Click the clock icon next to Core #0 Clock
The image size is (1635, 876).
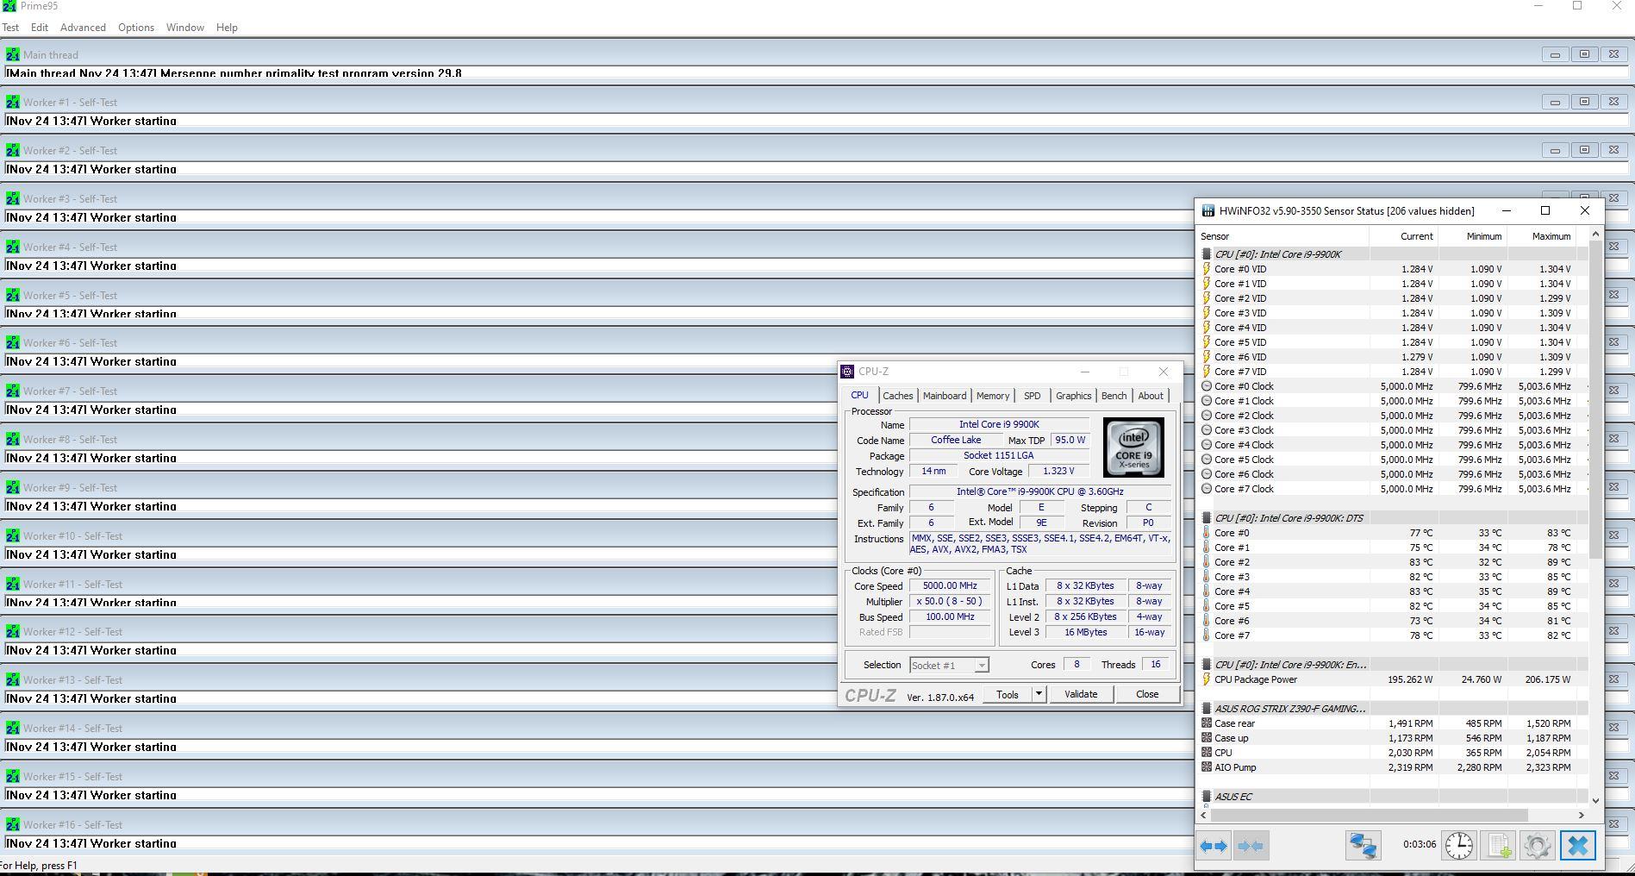(x=1207, y=386)
